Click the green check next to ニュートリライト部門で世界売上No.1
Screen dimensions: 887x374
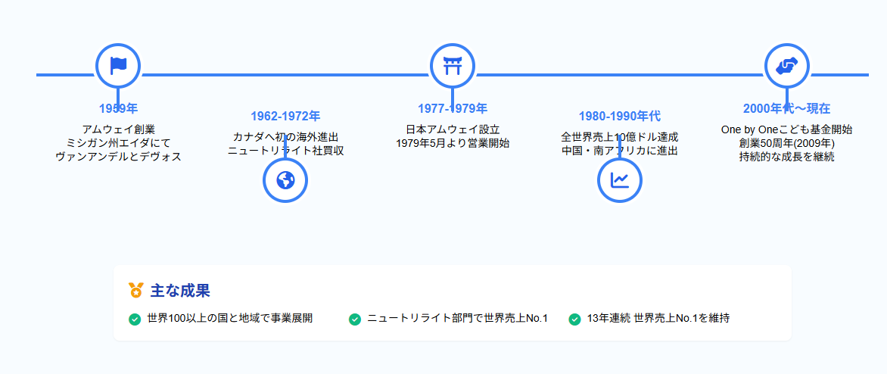pos(355,319)
